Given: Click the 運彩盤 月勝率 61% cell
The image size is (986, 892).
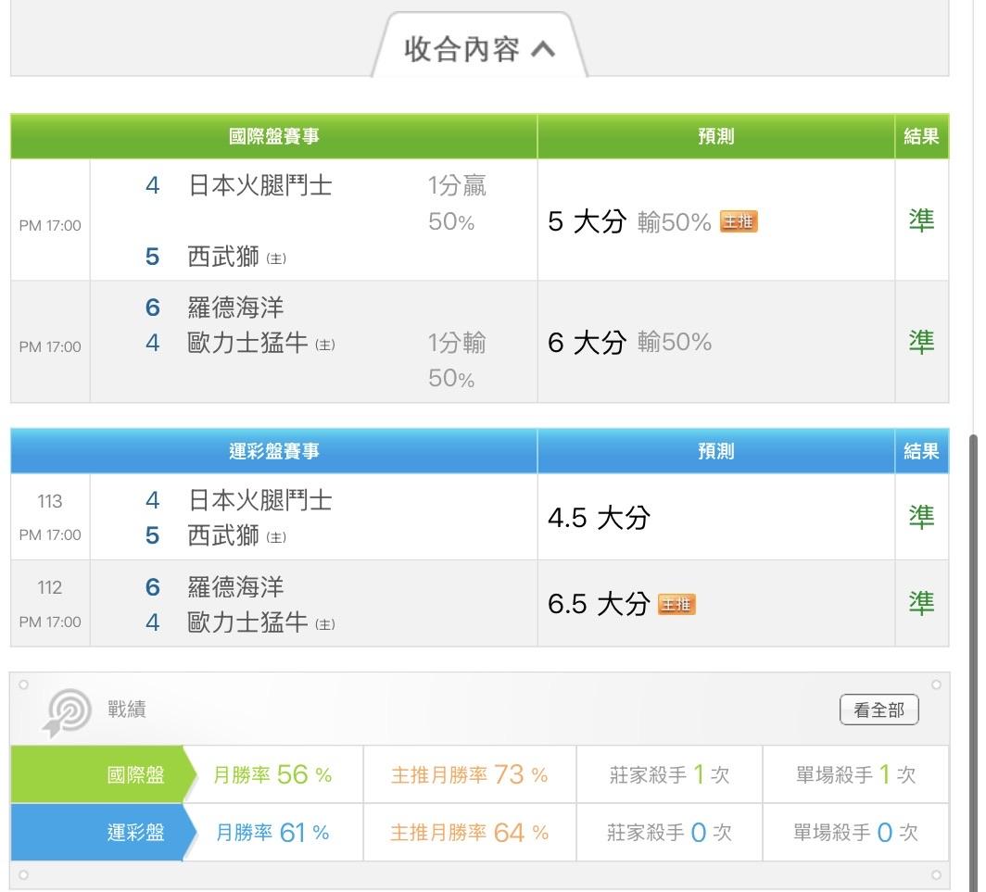Looking at the screenshot, I should [x=272, y=833].
